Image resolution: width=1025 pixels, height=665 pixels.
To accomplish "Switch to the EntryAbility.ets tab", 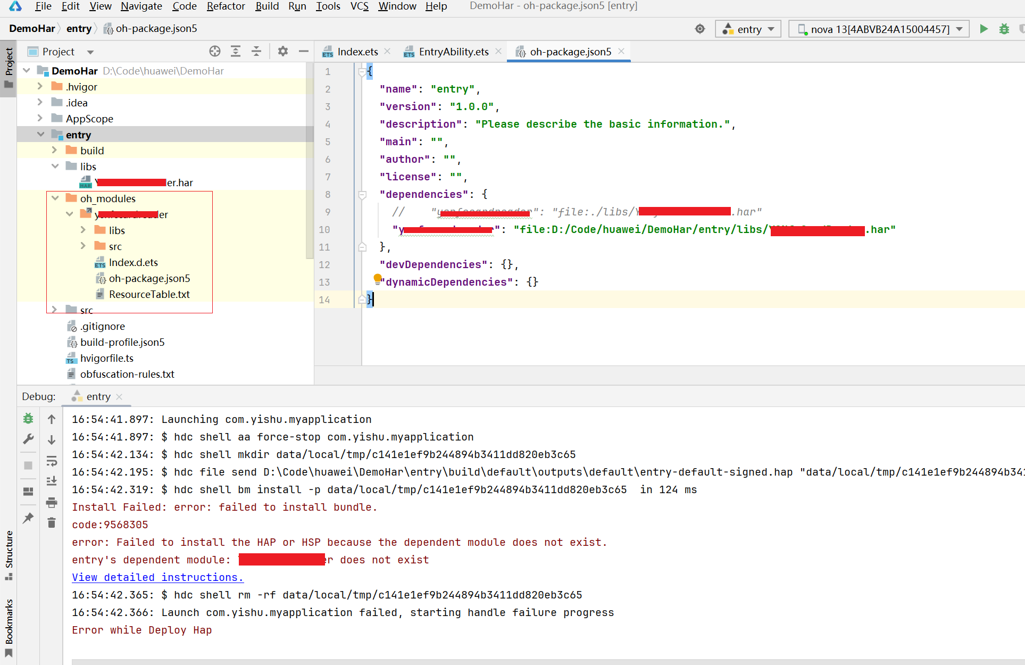I will (x=453, y=52).
